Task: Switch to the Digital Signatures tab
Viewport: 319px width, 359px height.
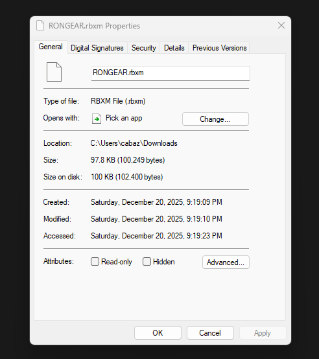Action: click(97, 48)
